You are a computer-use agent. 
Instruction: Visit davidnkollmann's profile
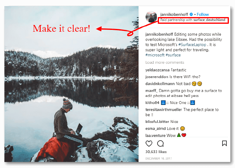160,84
